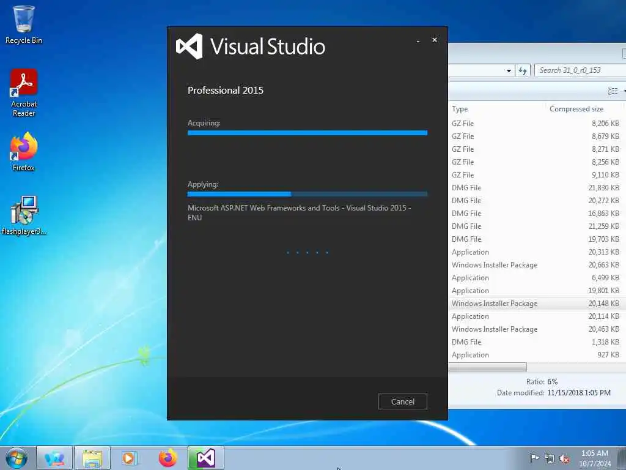Cancel the Visual Studio installation
Screen dimensions: 626x470
[402, 401]
